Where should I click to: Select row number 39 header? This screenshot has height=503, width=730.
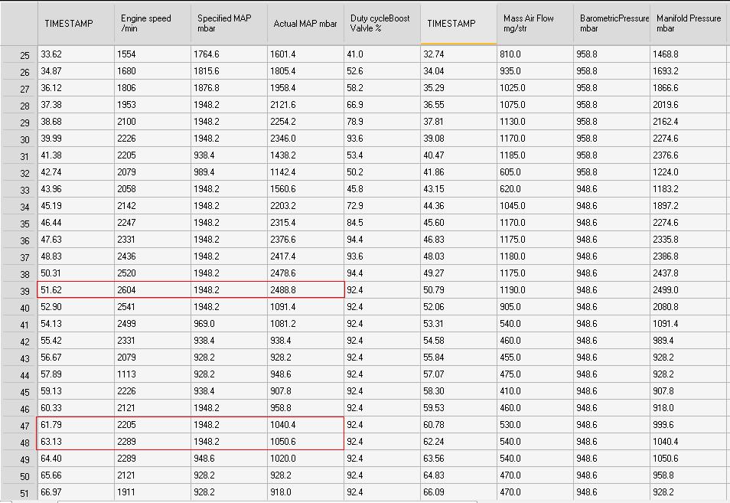[x=19, y=291]
